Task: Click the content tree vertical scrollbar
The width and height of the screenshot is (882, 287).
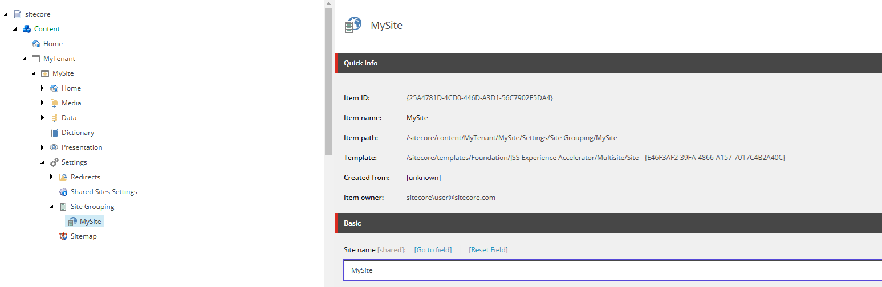Action: click(328, 81)
